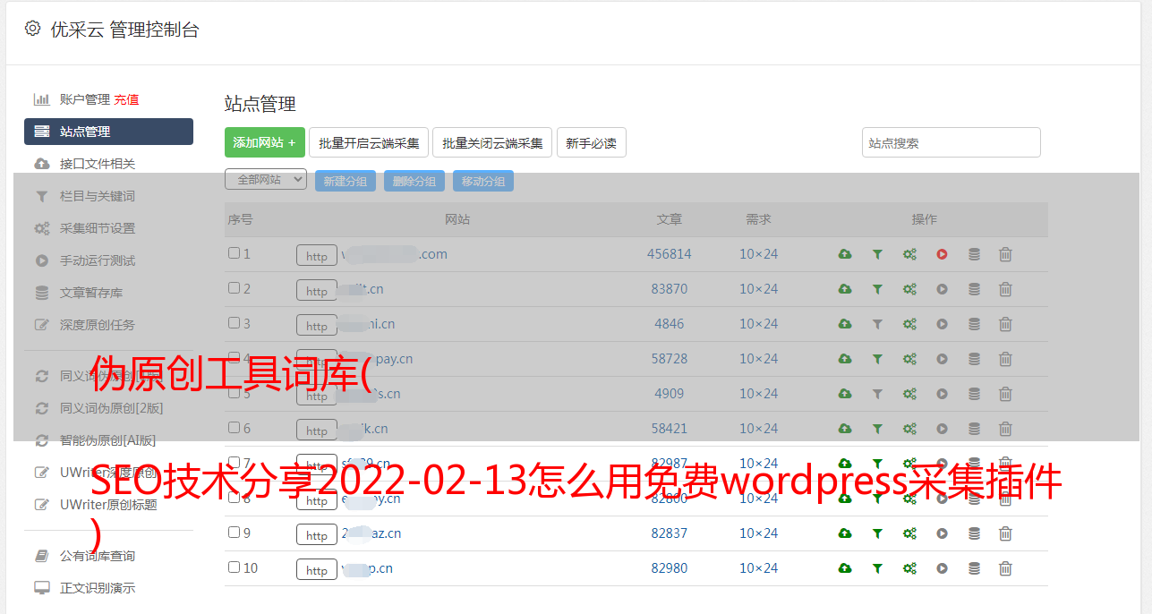Focus the 站点搜索 search field
This screenshot has width=1152, height=614.
(x=951, y=142)
